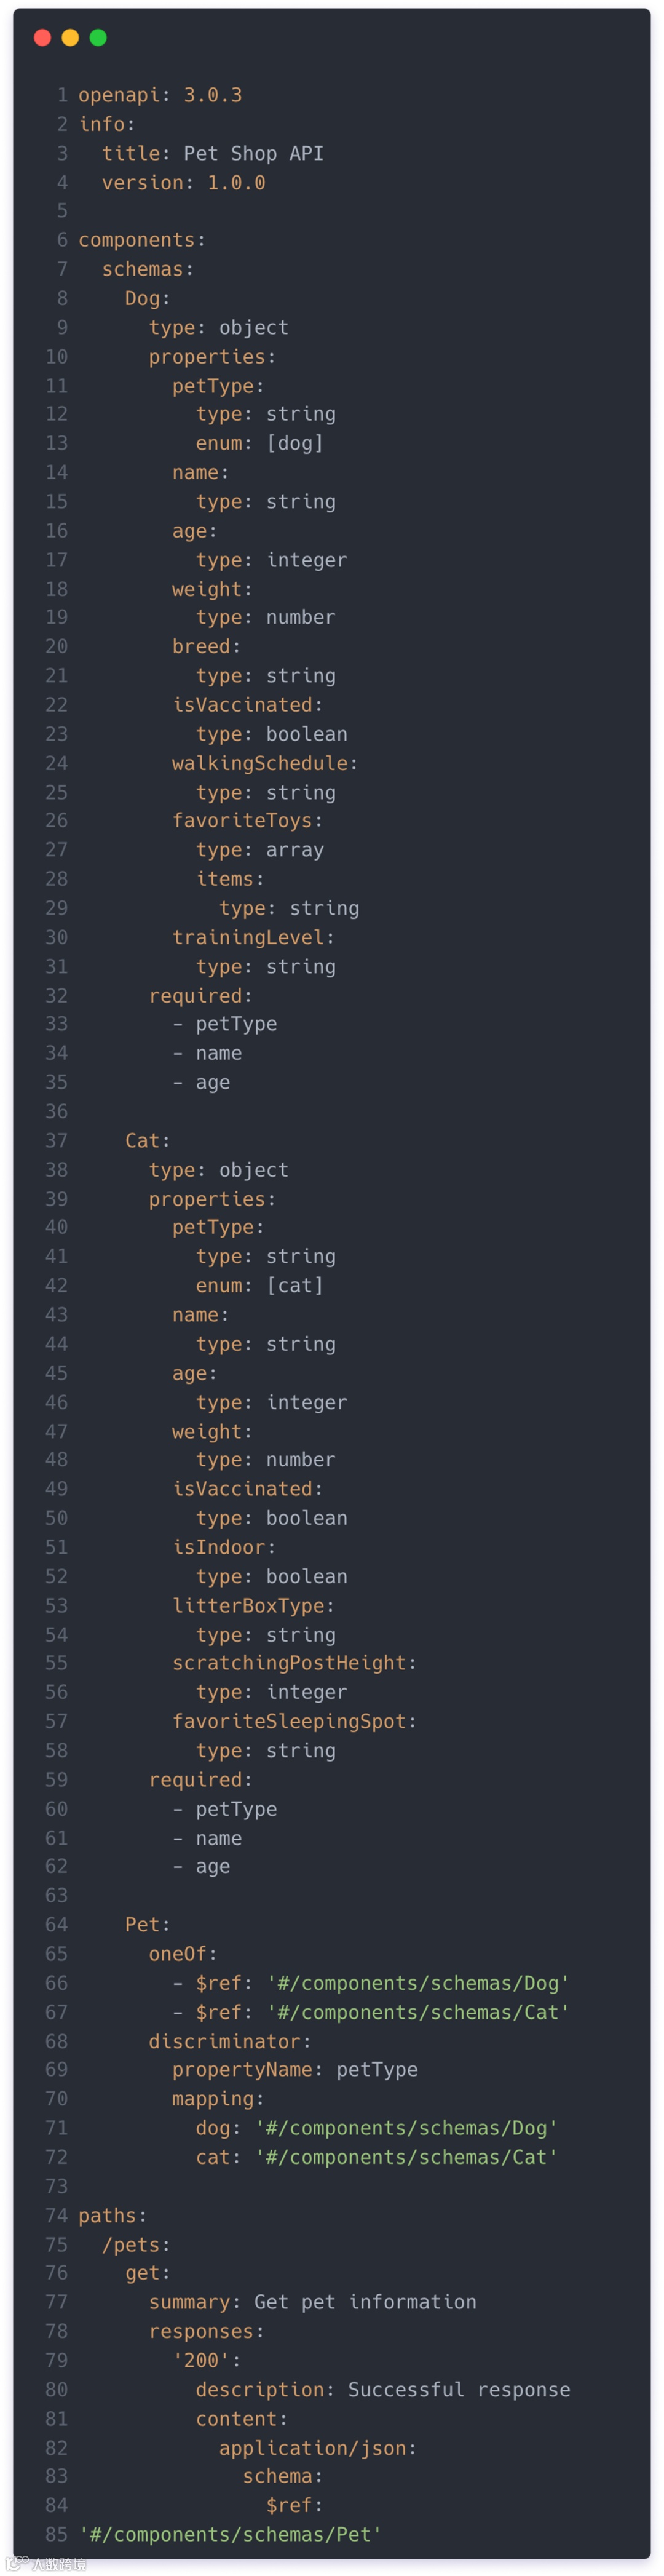Click 'summary: Get pet information' line
Viewport: 664px width, 2576px height.
(312, 2302)
